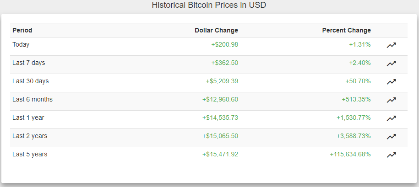This screenshot has height=187, width=419.
Task: Click the +50.70% percent change value
Action: coord(358,81)
